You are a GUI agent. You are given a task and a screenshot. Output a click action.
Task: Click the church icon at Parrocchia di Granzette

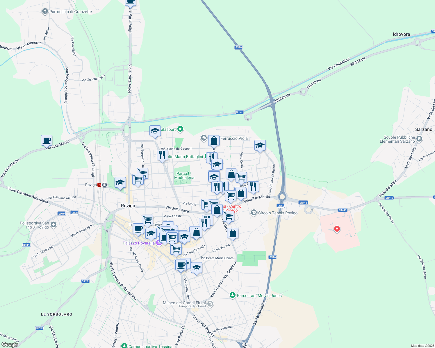click(x=45, y=12)
